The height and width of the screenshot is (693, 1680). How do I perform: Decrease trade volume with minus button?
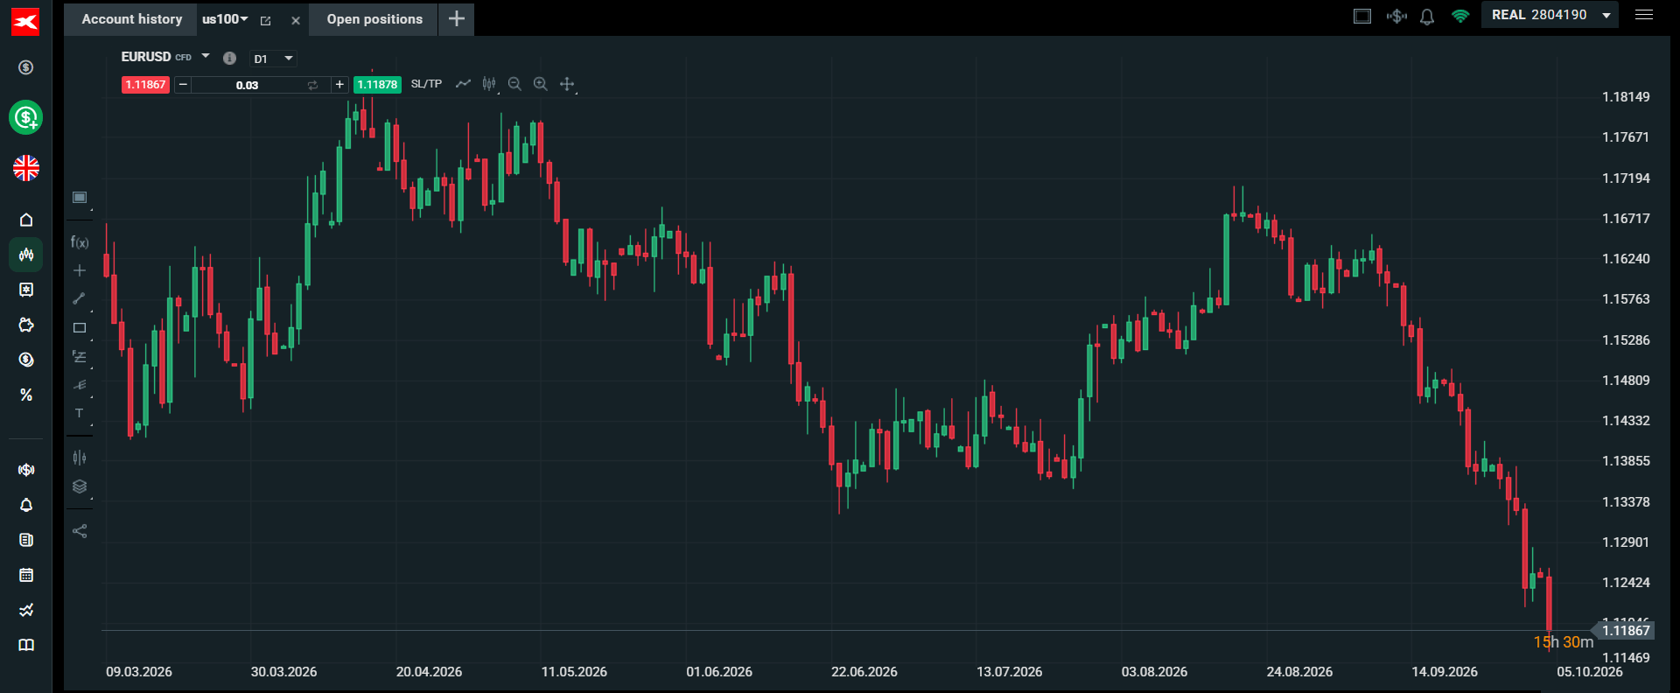tap(183, 85)
